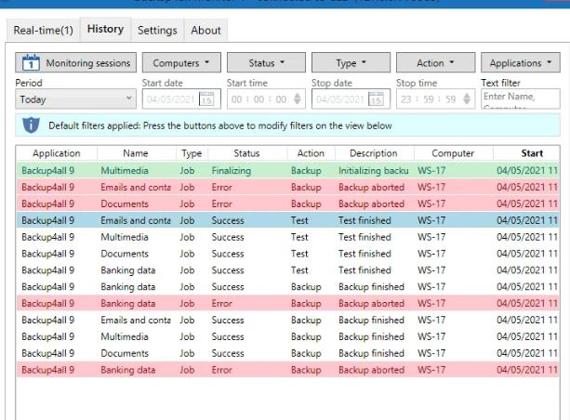Click the blue shield info icon
Viewport: 570px width, 420px height.
pyautogui.click(x=31, y=125)
